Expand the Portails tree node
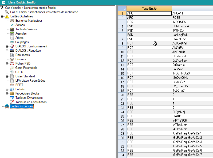The image size is (213, 158). pyautogui.click(x=7, y=89)
